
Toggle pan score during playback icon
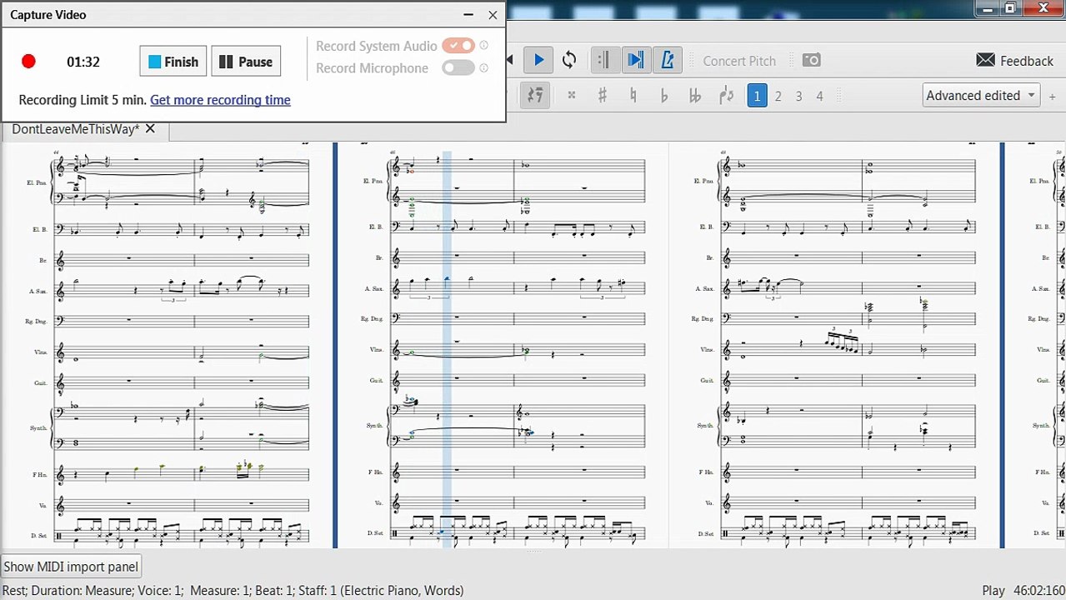pos(635,60)
